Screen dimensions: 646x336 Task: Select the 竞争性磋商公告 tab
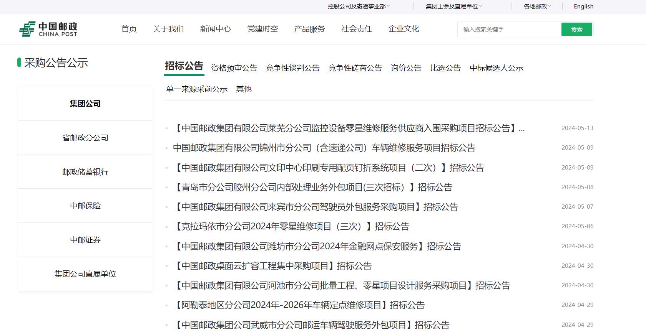355,68
